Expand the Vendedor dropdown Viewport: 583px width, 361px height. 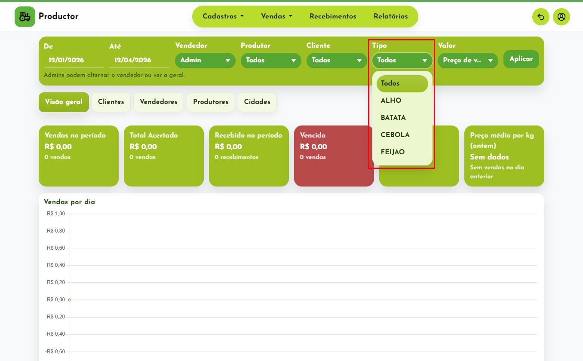(205, 60)
